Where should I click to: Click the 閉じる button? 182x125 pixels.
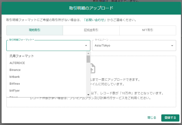pyautogui.click(x=152, y=118)
